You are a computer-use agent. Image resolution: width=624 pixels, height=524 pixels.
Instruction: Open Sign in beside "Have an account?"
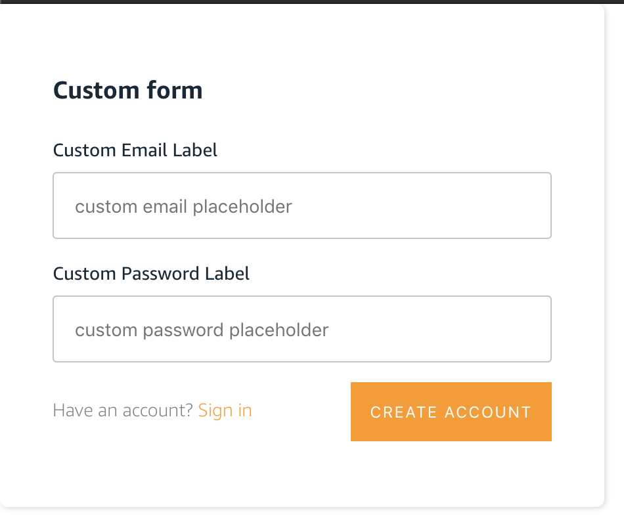click(x=225, y=410)
